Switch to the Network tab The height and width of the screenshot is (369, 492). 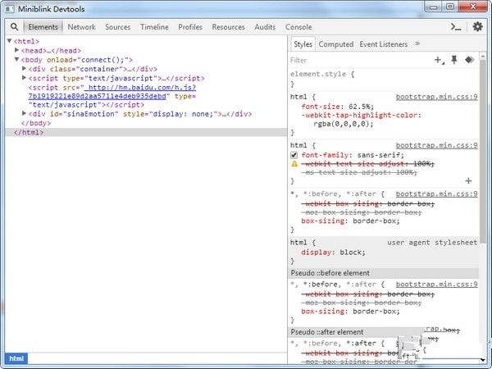pyautogui.click(x=81, y=27)
